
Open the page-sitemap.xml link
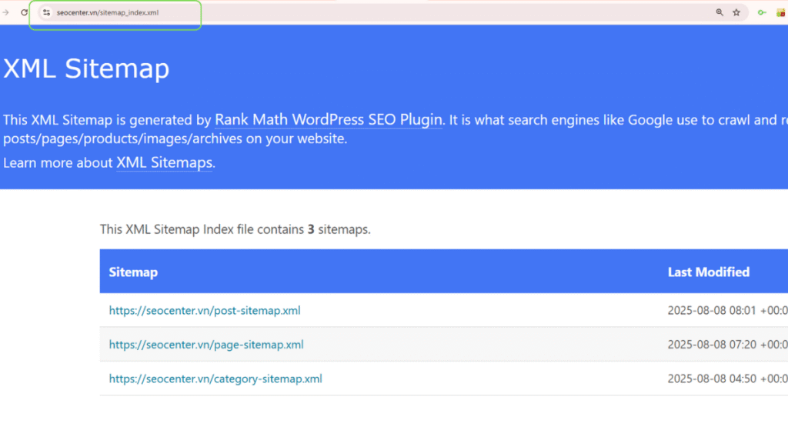point(205,345)
